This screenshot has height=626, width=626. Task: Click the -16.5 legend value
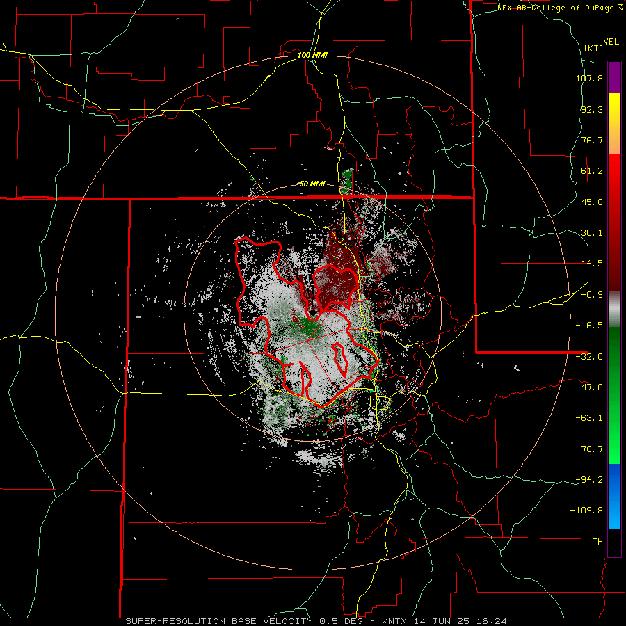pos(589,326)
